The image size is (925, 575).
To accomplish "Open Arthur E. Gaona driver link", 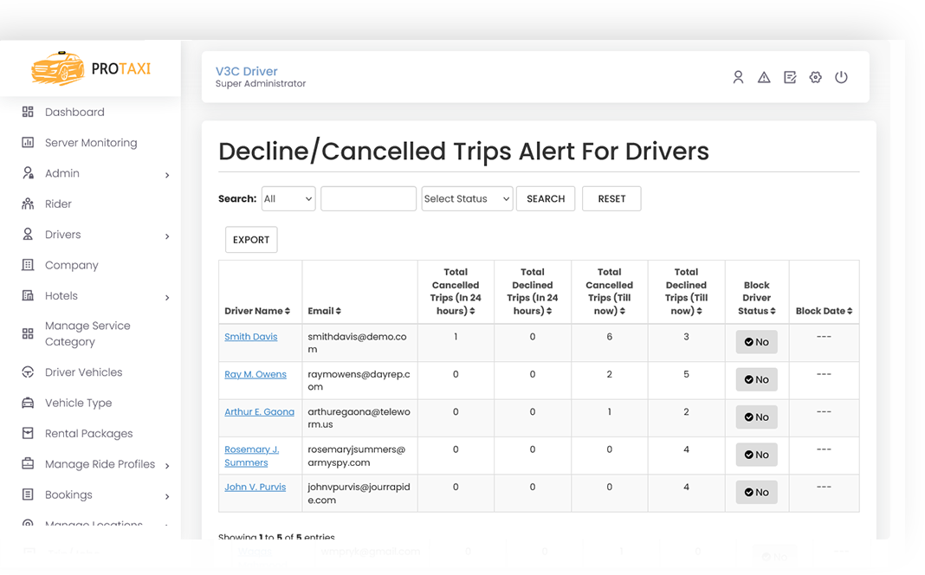I will coord(259,411).
